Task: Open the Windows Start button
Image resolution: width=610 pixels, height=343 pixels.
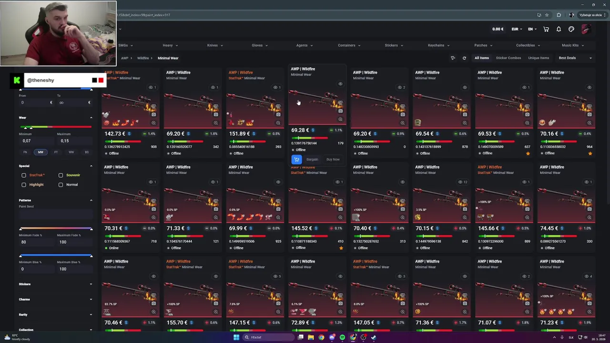Action: click(236, 337)
